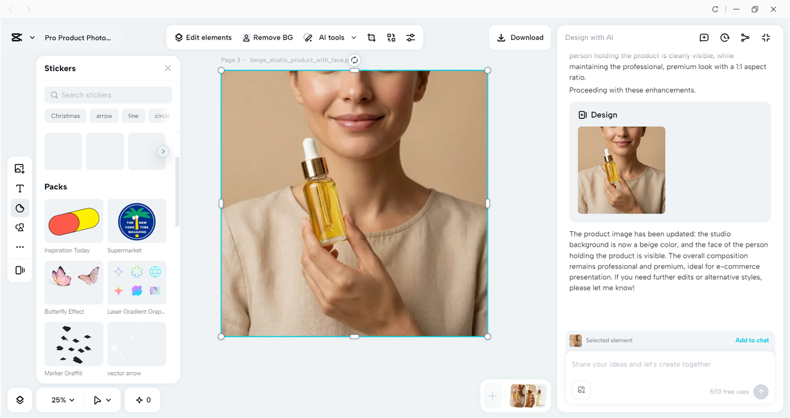Screen dimensions: 790x418
Task: Enable Remove BG on selected image
Action: click(268, 38)
